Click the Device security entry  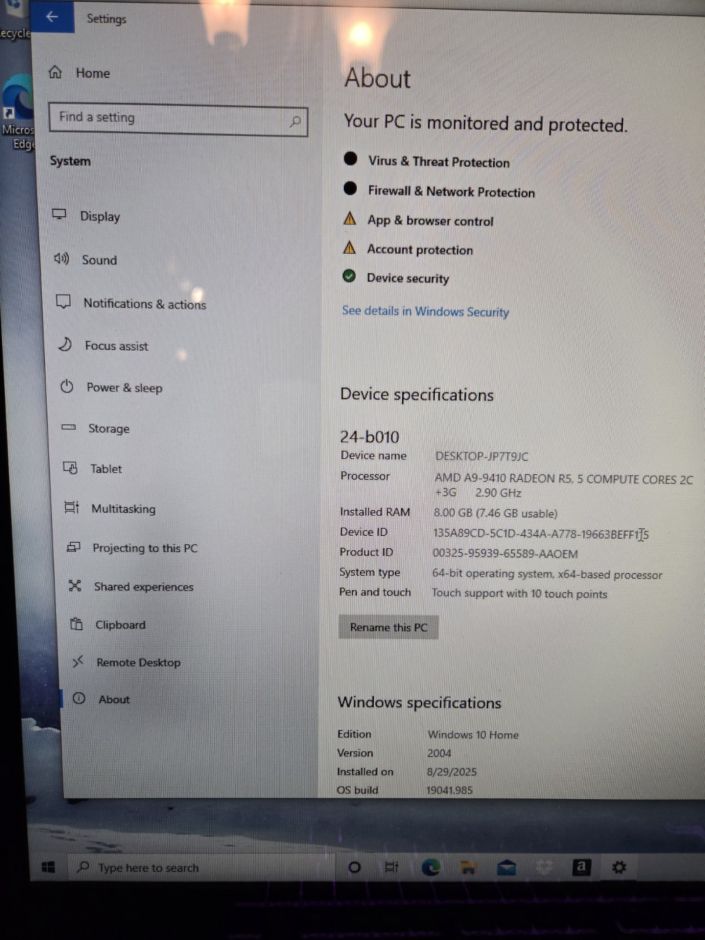click(x=408, y=278)
